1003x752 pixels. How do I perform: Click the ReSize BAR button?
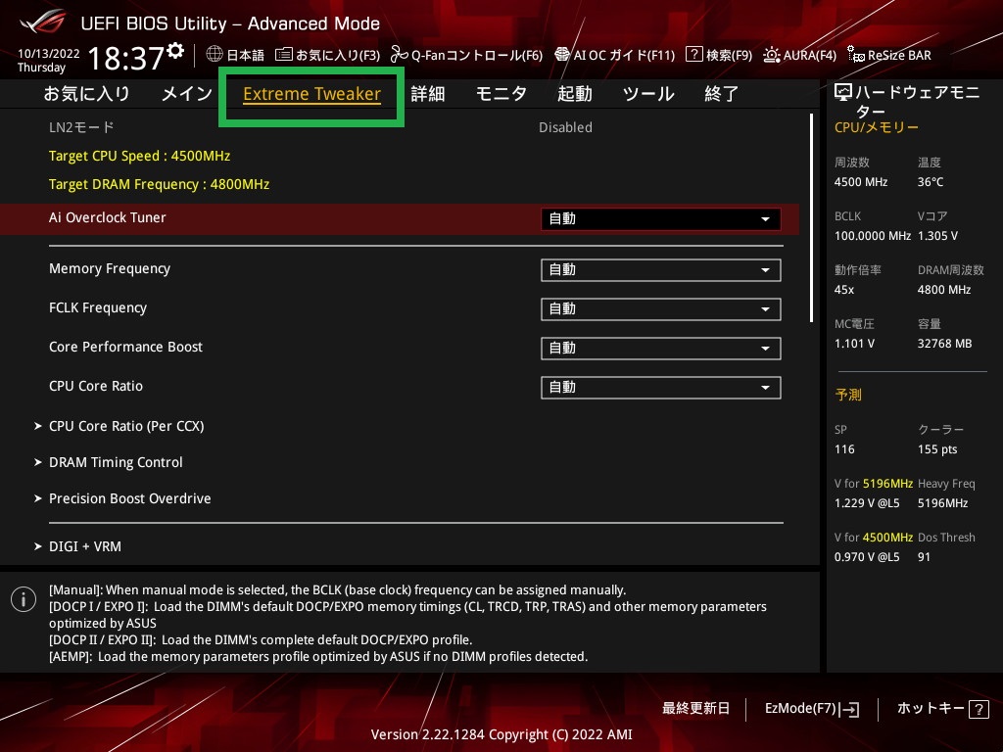889,55
